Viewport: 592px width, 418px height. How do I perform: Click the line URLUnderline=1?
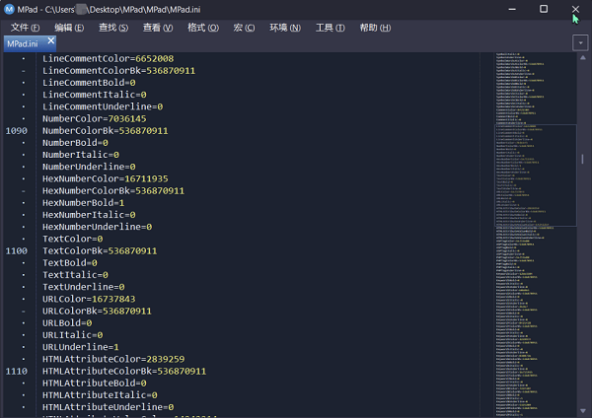click(x=81, y=347)
